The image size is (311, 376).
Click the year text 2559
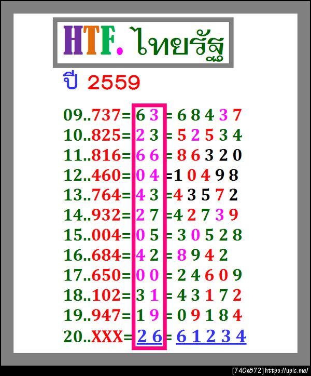114,82
